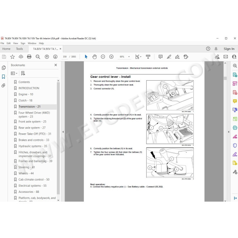Open the fit page options icon
Screen dimensions: 238x238
(x=138, y=57)
